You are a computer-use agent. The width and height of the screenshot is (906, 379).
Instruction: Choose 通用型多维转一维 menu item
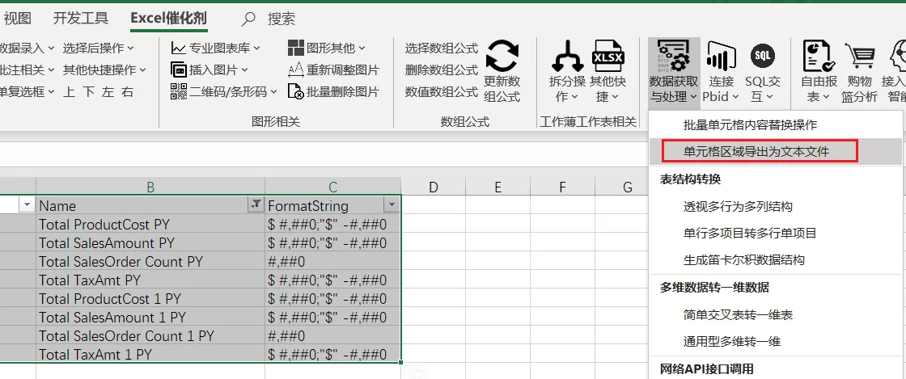[777, 342]
